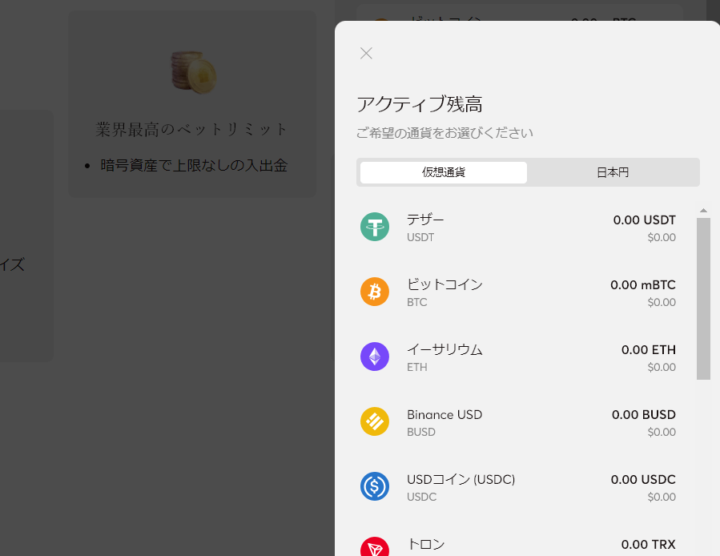Viewport: 720px width, 556px height.
Task: Click the Ethereum coin icon
Action: [375, 357]
